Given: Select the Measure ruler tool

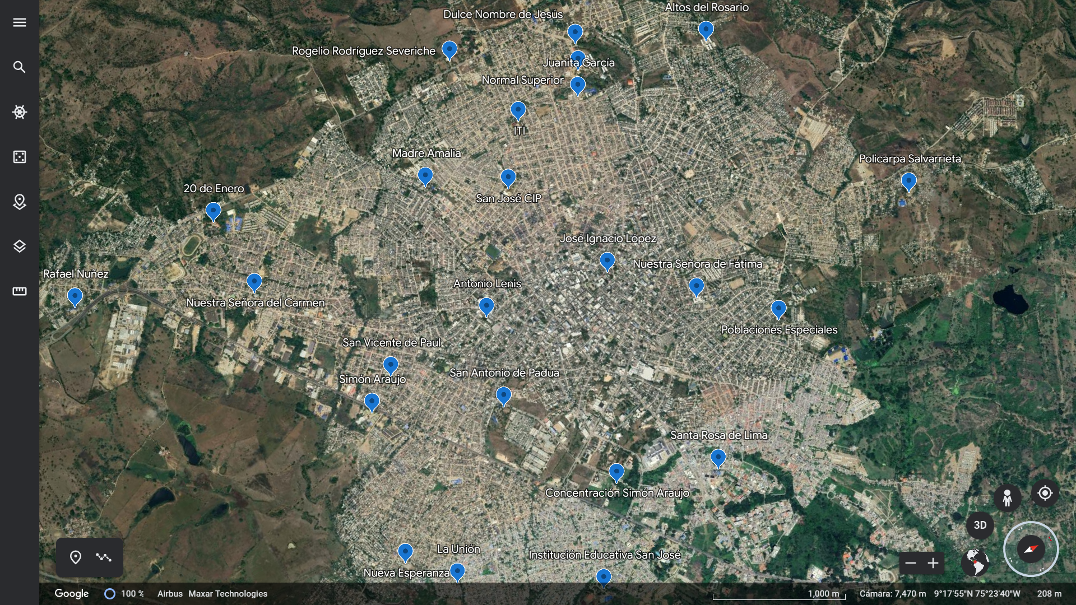Looking at the screenshot, I should [x=20, y=291].
